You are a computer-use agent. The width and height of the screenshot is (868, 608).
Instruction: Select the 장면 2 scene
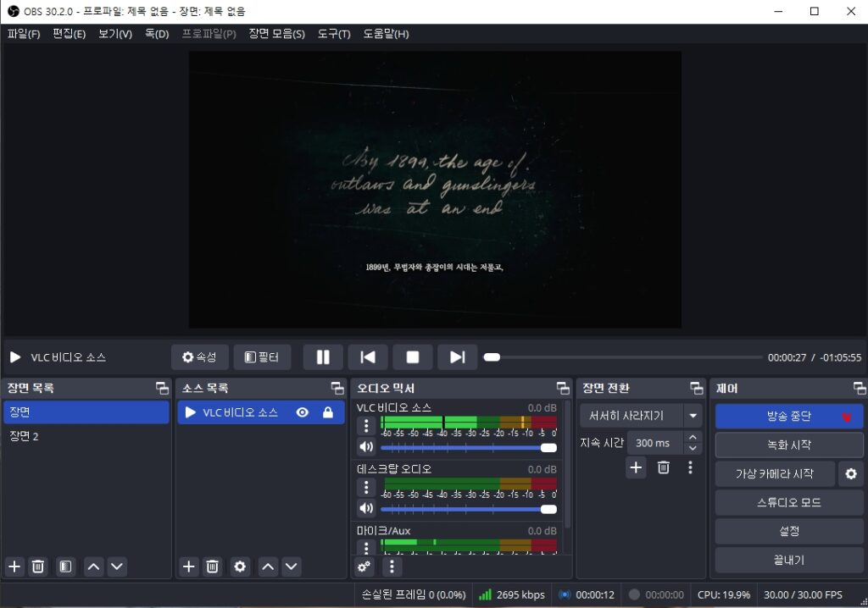[x=86, y=436]
